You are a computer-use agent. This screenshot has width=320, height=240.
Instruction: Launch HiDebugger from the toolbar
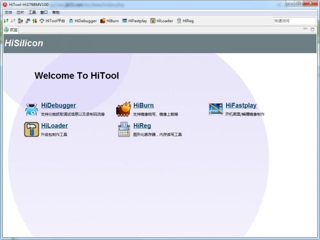tap(83, 21)
